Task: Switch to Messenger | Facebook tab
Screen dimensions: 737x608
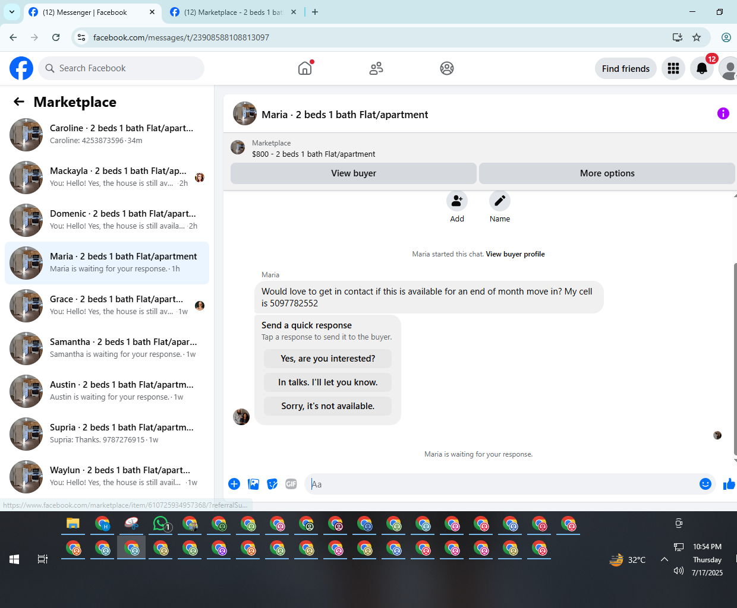Action: coord(92,12)
